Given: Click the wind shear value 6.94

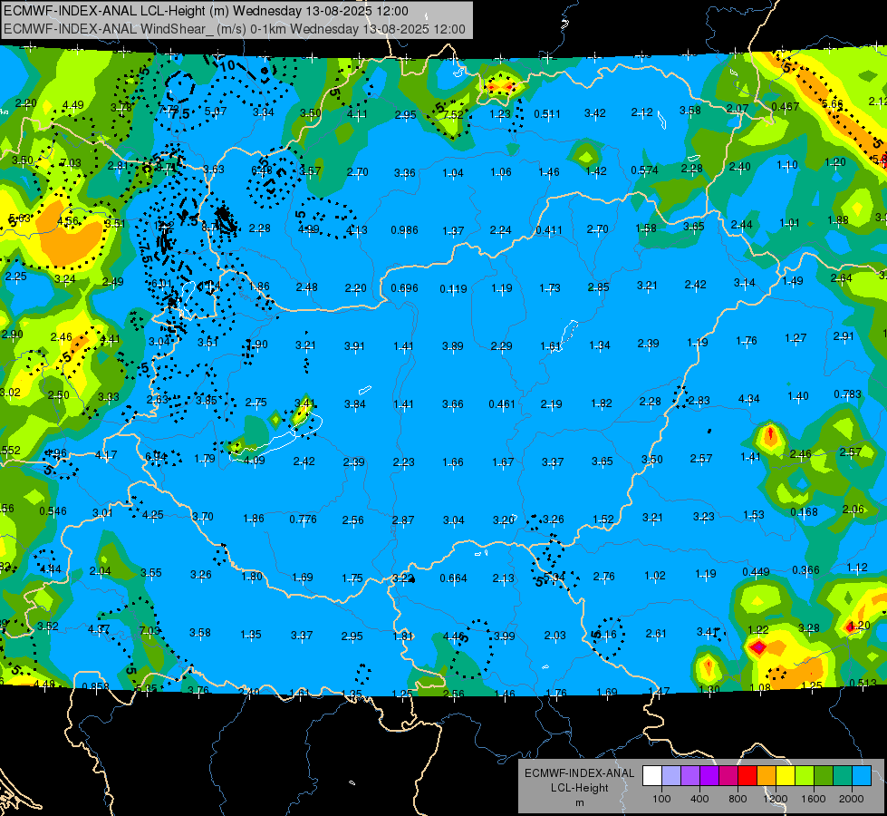Looking at the screenshot, I should (x=156, y=457).
